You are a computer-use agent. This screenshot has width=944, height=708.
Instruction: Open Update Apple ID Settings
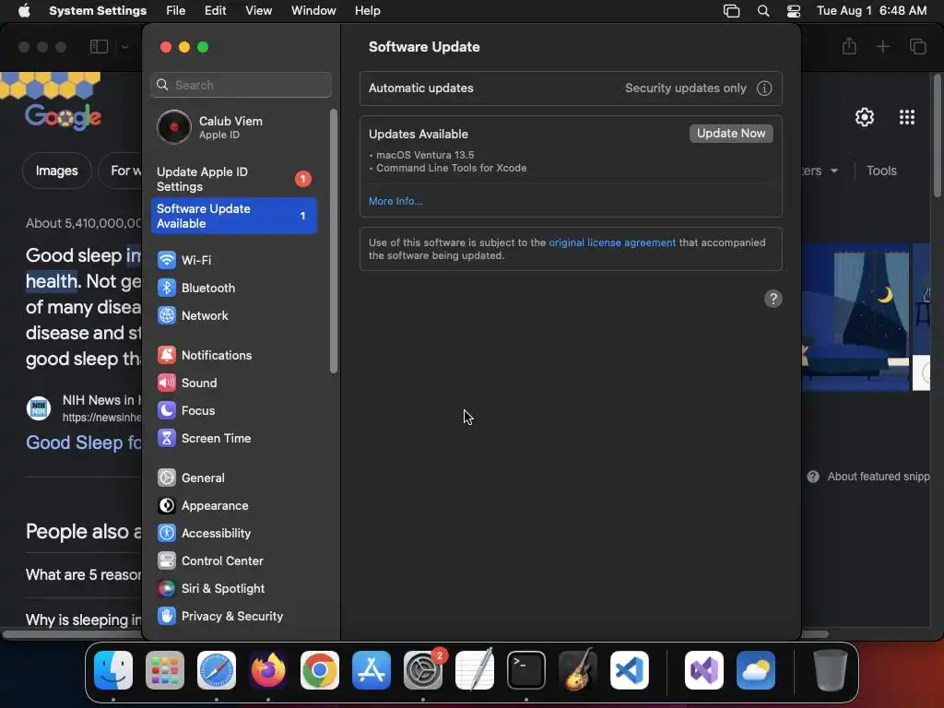(x=233, y=179)
